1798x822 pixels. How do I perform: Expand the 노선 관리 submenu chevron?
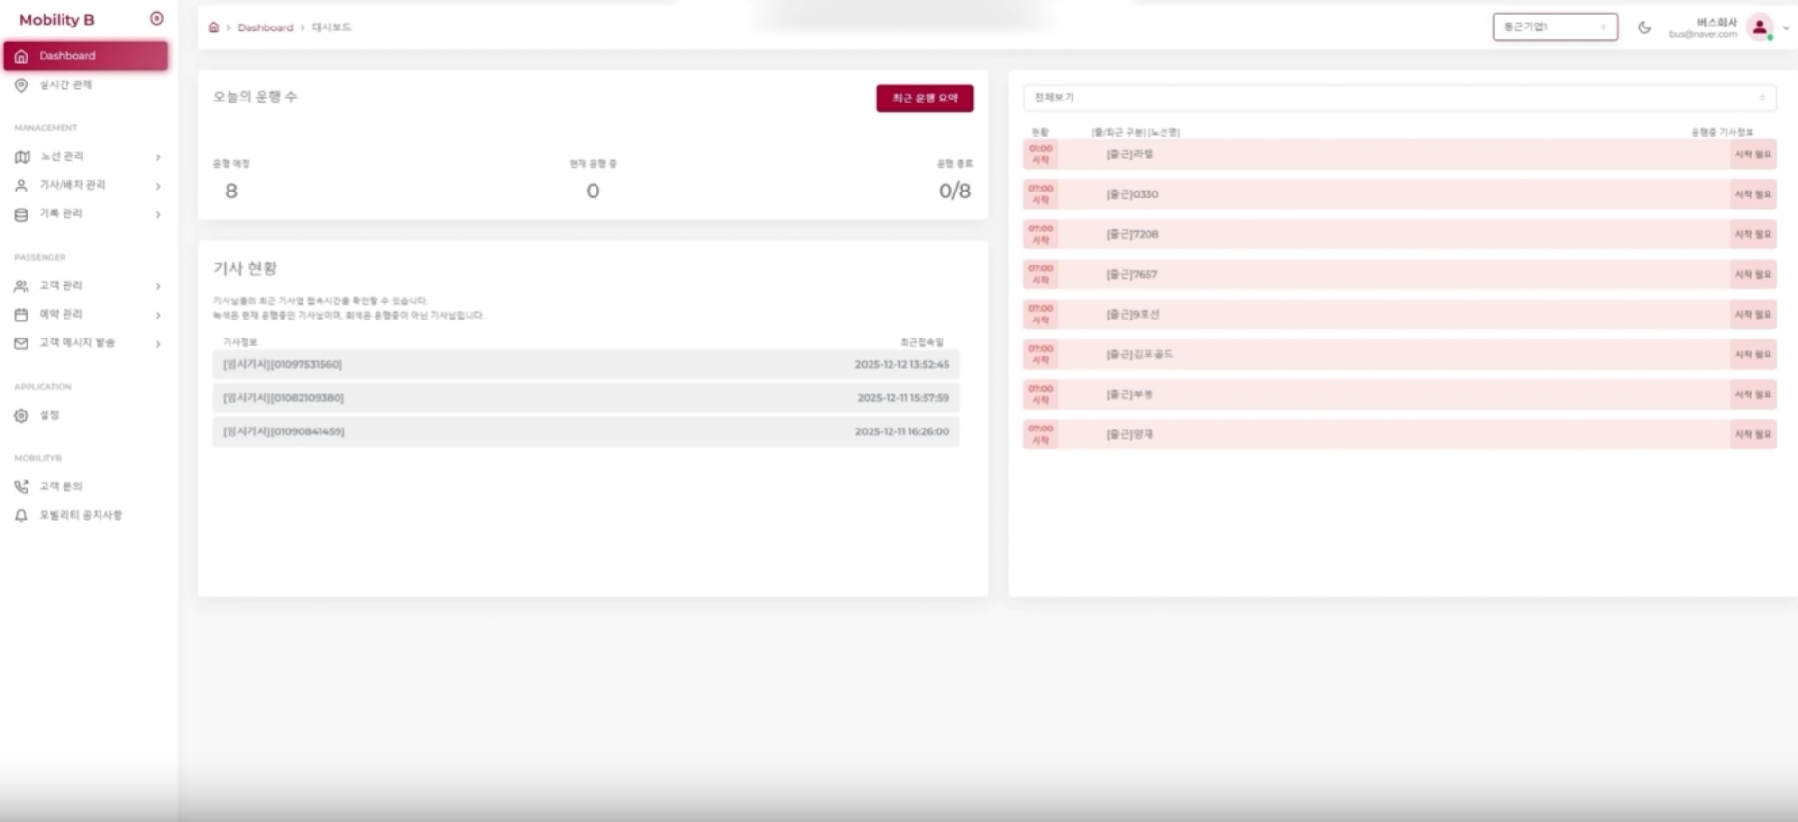coord(158,157)
